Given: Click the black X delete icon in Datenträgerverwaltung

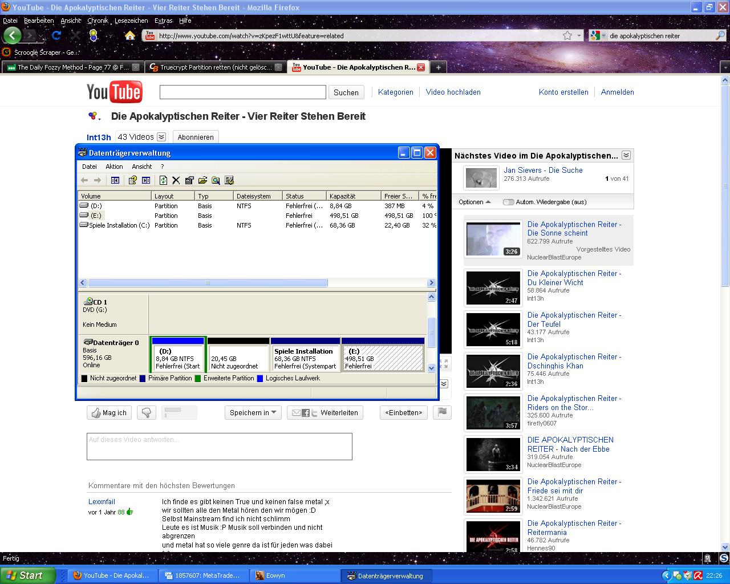Looking at the screenshot, I should [176, 180].
